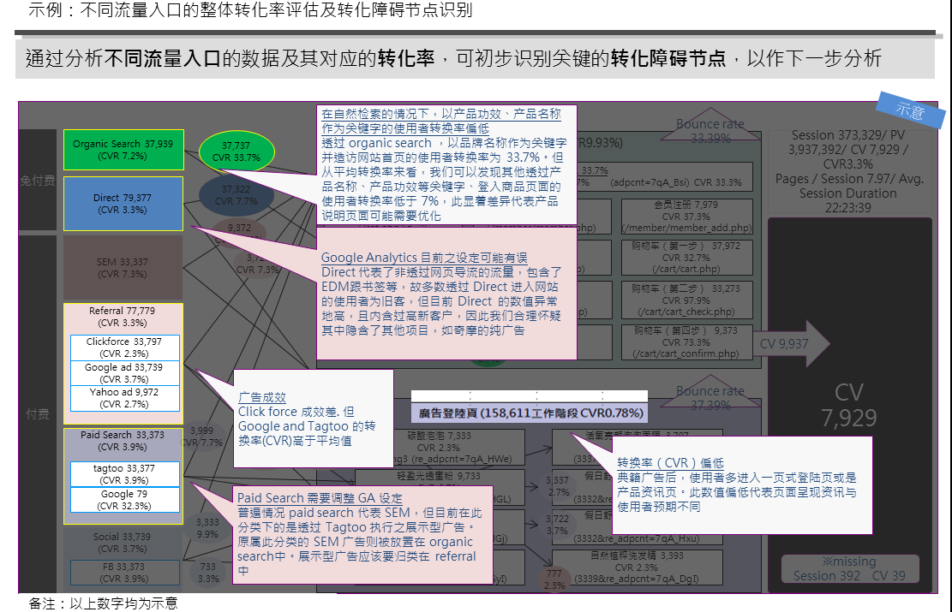Click the ※missing Session 392 box
This screenshot has width=952, height=612.
pos(849,569)
